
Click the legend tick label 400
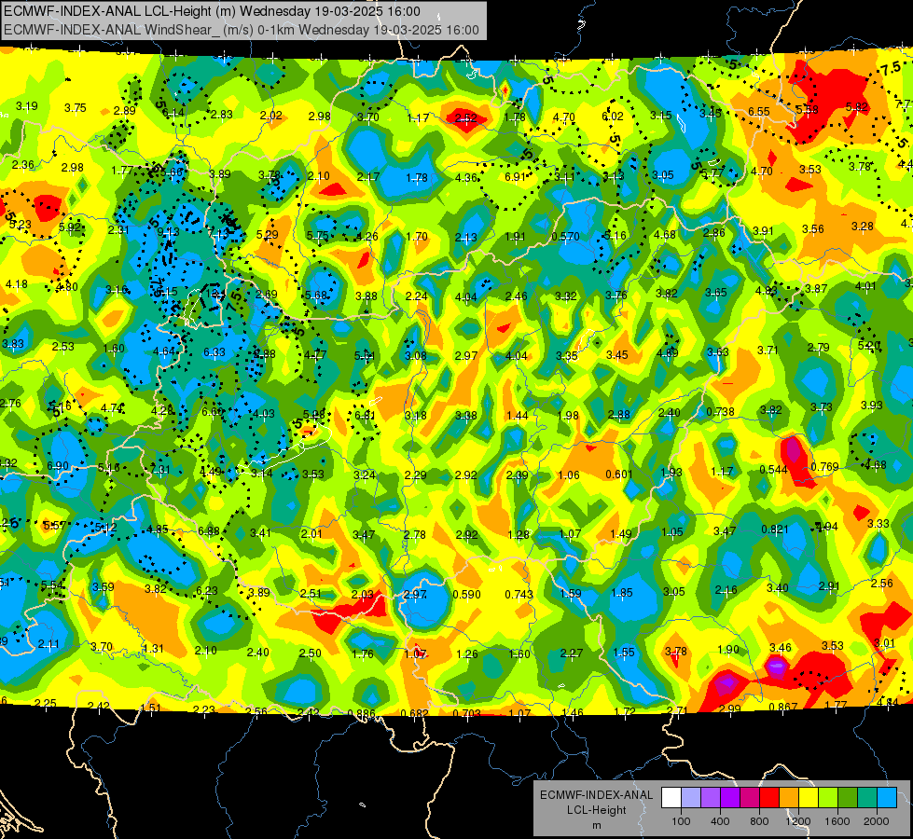(720, 821)
